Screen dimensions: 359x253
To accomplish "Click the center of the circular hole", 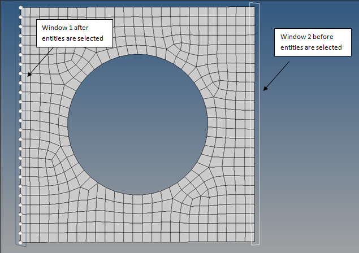I will tap(137, 124).
